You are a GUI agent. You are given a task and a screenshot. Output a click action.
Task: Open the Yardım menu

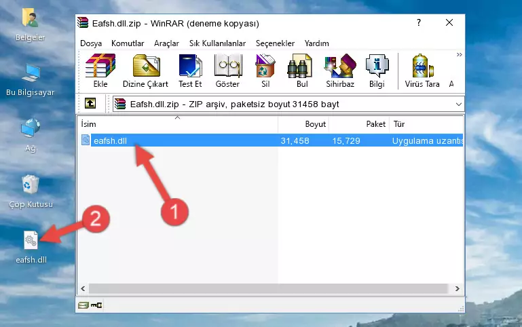tap(316, 43)
